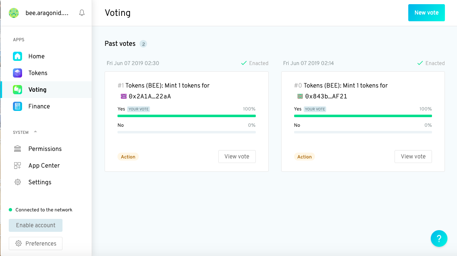Click identicon beside 0x2A1A...22aA
Image resolution: width=457 pixels, height=256 pixels.
pos(124,96)
